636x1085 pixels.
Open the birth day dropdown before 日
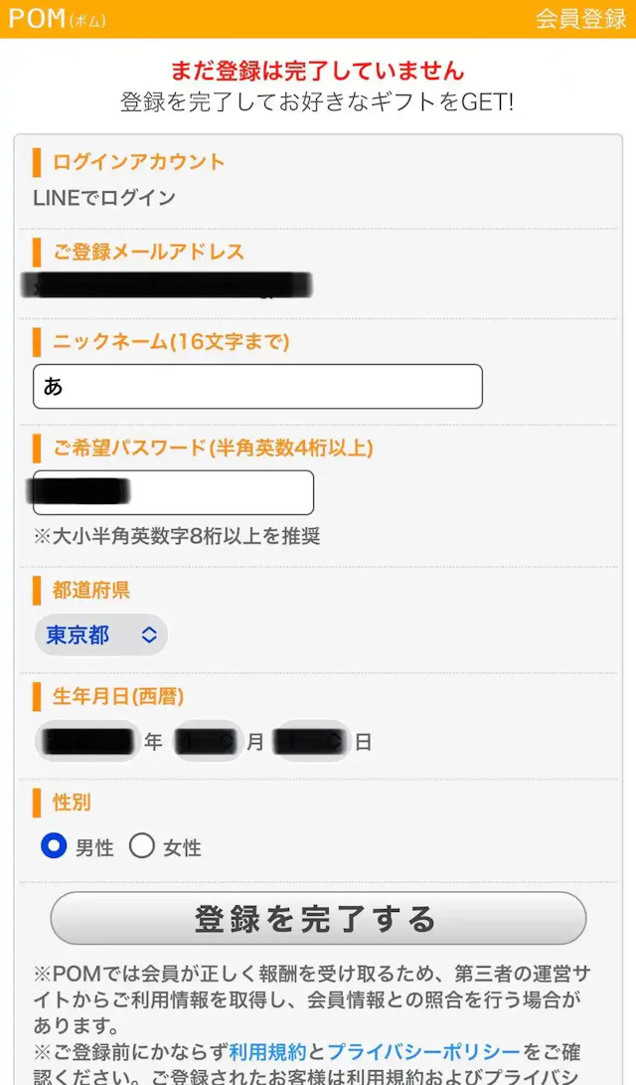tap(312, 741)
